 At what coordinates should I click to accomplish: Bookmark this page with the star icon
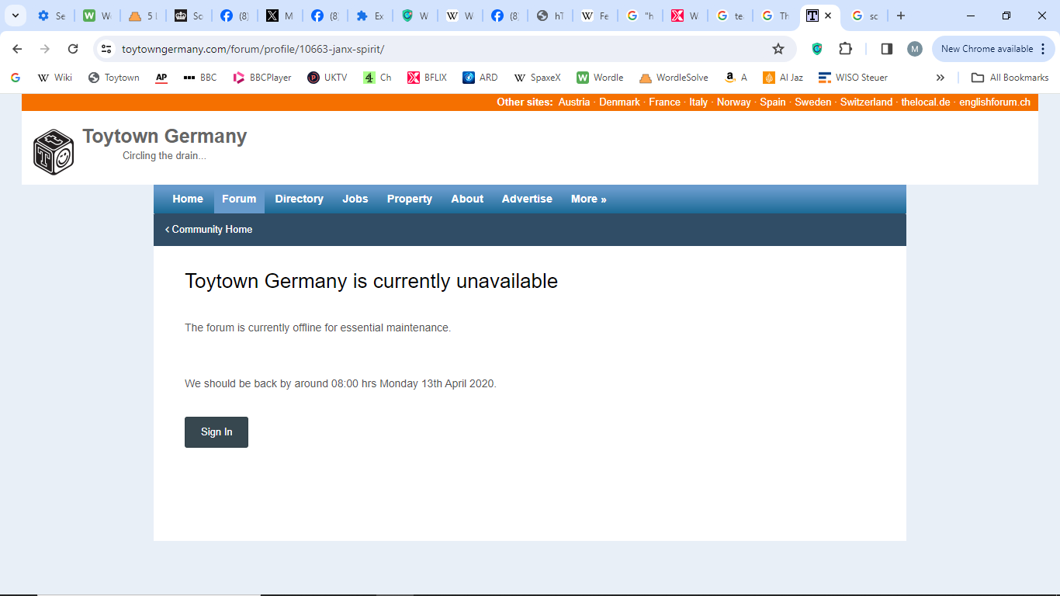point(778,49)
